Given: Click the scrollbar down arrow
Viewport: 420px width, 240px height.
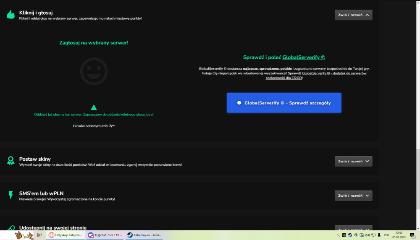Looking at the screenshot, I should 418,228.
